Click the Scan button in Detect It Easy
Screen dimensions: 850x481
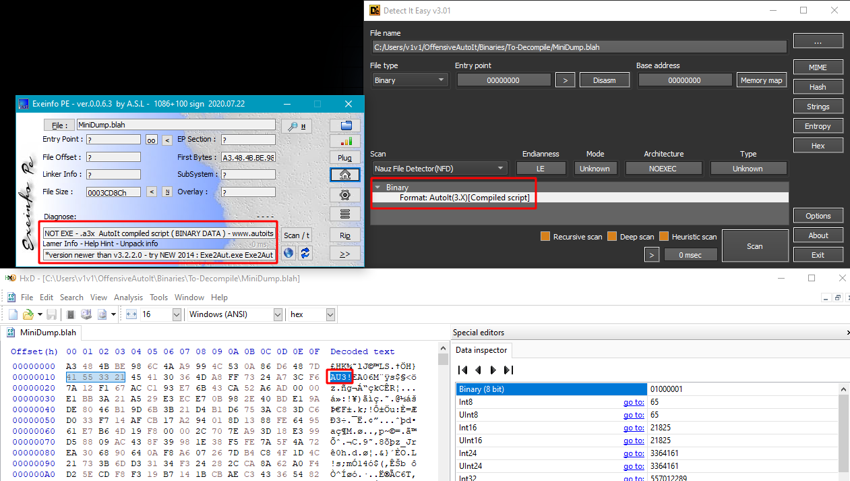coord(755,246)
